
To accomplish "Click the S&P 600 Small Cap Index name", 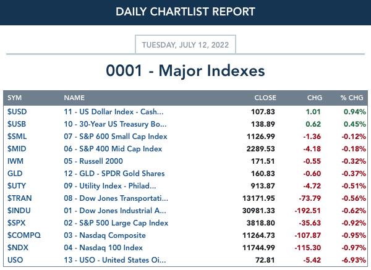I will (x=116, y=137).
